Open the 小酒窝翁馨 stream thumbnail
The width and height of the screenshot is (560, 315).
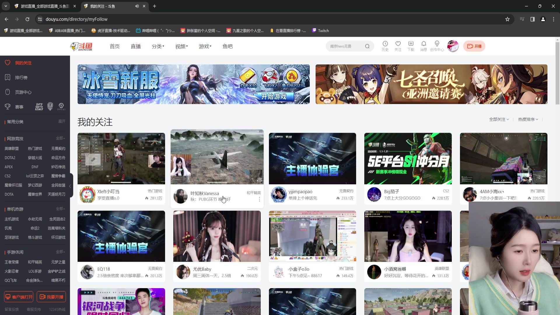pyautogui.click(x=408, y=236)
